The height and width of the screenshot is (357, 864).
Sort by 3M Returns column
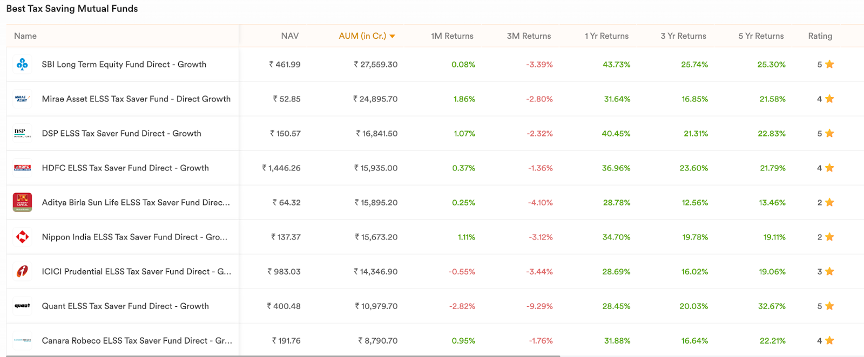[529, 36]
